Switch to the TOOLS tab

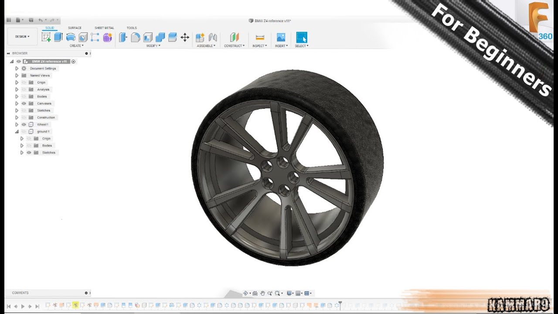132,28
